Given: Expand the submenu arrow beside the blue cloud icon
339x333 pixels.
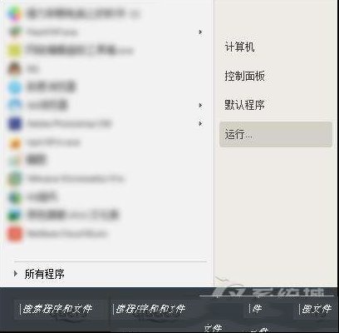Looking at the screenshot, I should [x=200, y=105].
